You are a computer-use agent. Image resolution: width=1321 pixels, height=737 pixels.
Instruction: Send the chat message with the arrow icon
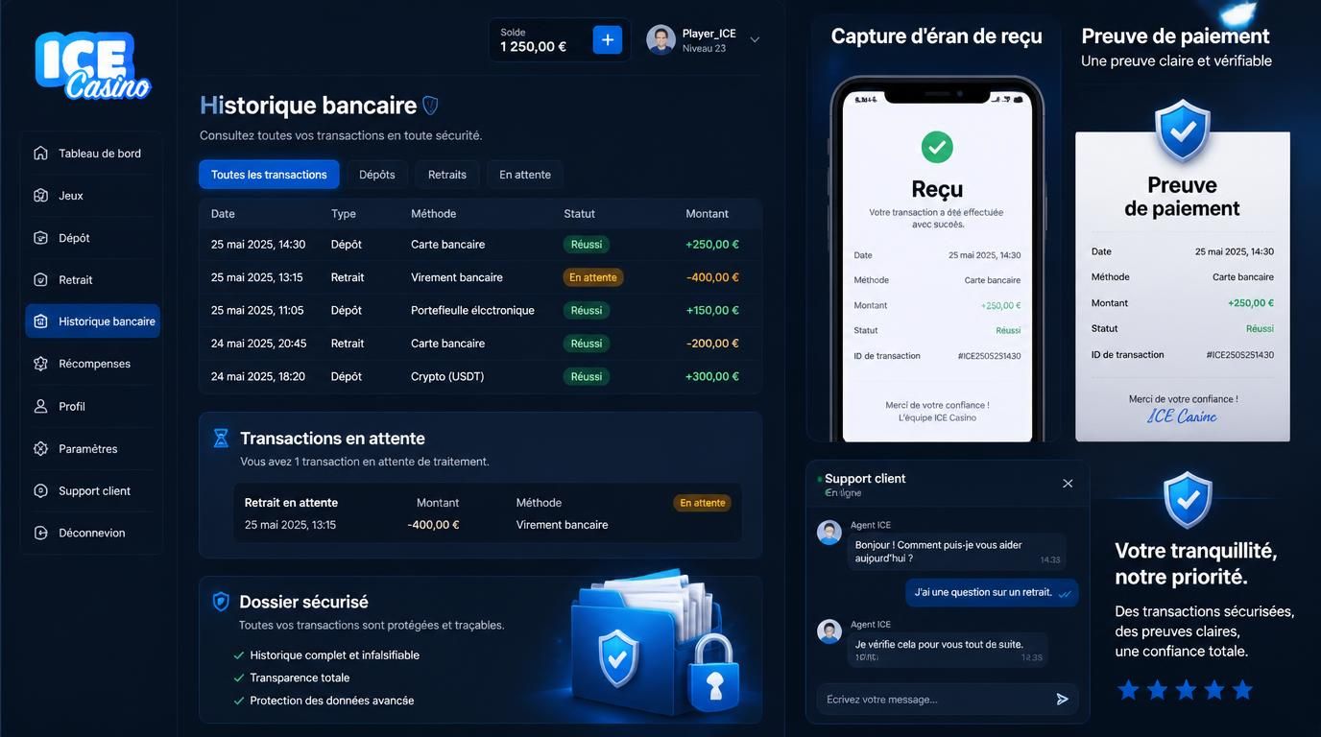point(1062,700)
